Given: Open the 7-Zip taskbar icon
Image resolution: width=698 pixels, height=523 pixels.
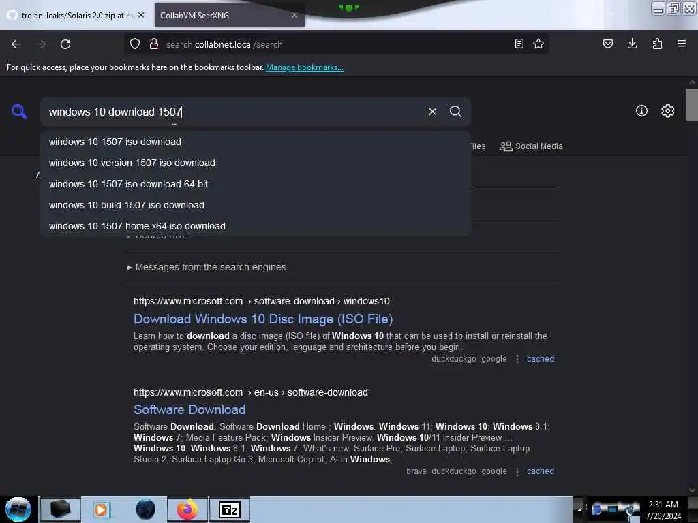Looking at the screenshot, I should coord(230,509).
